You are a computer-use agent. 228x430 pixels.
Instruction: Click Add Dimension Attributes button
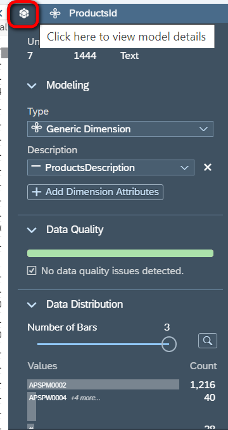95,192
